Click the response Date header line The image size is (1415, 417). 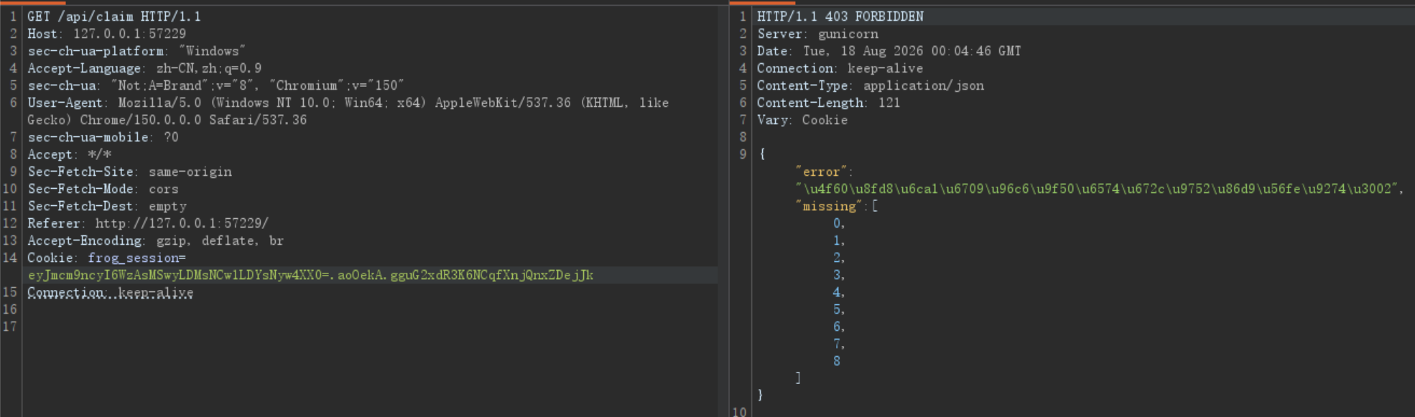(x=889, y=51)
